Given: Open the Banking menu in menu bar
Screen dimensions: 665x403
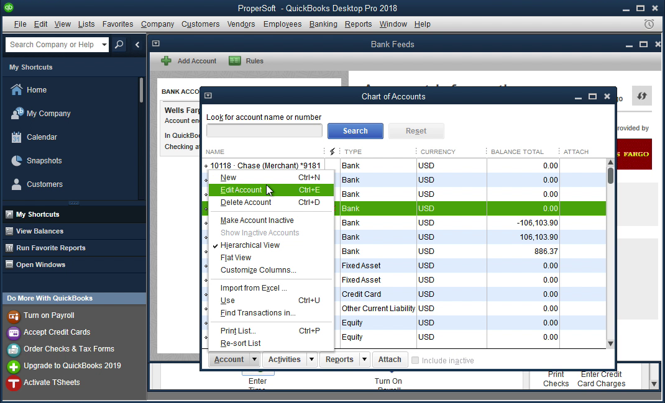Looking at the screenshot, I should [323, 24].
